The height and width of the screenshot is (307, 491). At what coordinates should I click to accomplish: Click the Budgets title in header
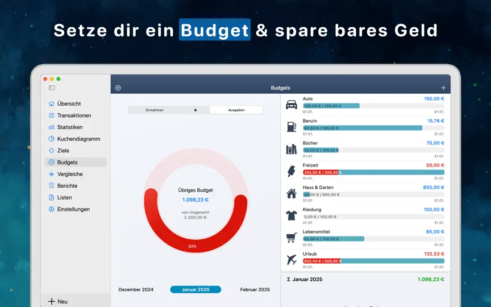pos(281,88)
